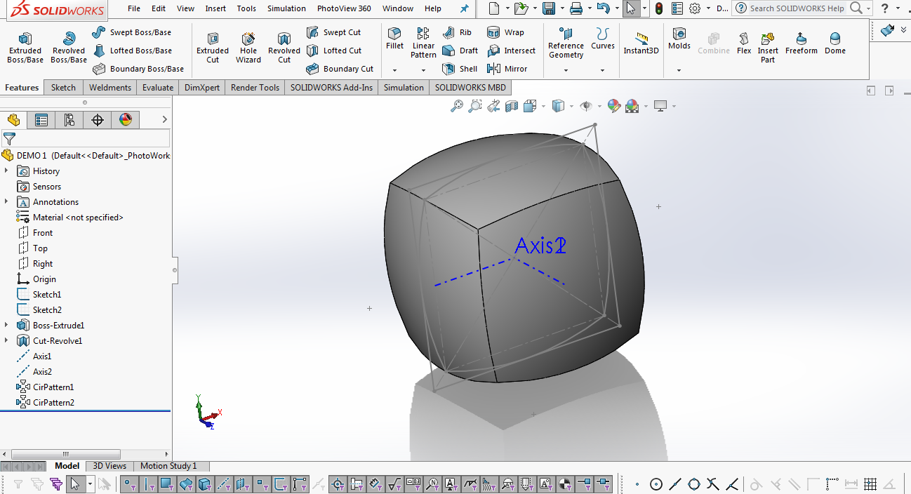Open the Fillet dropdown arrow
Image resolution: width=911 pixels, height=494 pixels.
pos(394,70)
